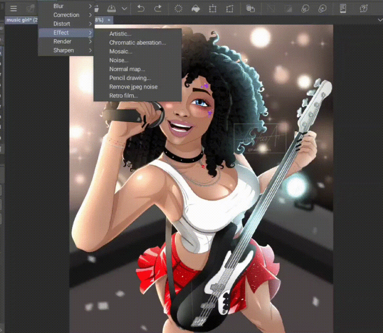Open the hamburger main menu
Image resolution: width=383 pixels, height=333 pixels.
[14, 8]
